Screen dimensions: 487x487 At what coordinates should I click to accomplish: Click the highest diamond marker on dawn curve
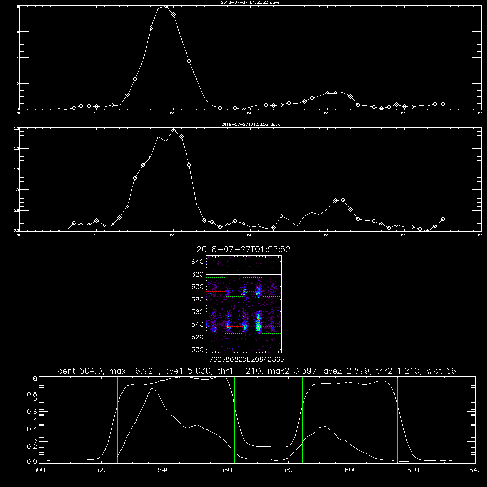point(166,6)
